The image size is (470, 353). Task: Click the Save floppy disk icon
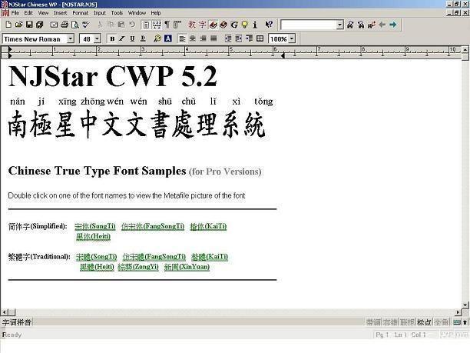[x=29, y=25]
